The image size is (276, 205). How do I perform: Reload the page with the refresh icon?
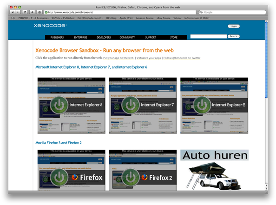coord(25,12)
